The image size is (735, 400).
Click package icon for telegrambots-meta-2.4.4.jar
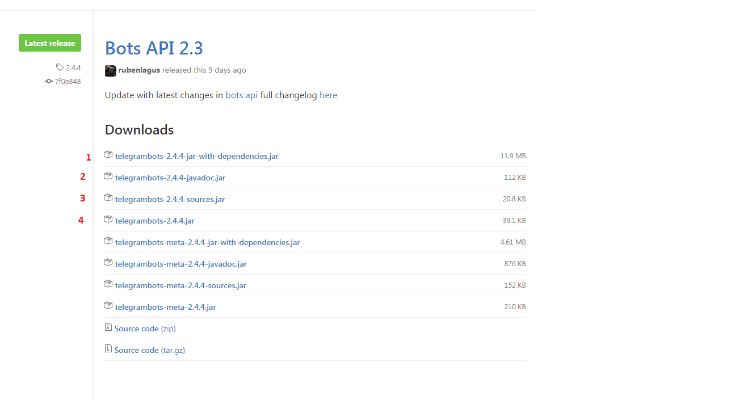[108, 306]
